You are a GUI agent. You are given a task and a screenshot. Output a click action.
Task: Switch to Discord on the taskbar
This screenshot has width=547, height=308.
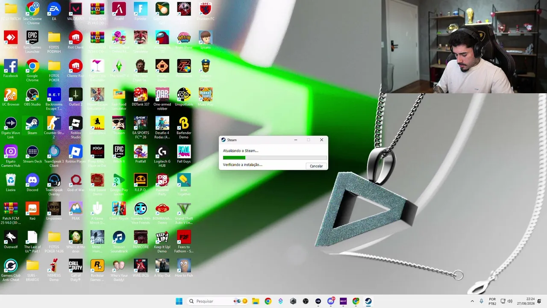click(331, 301)
